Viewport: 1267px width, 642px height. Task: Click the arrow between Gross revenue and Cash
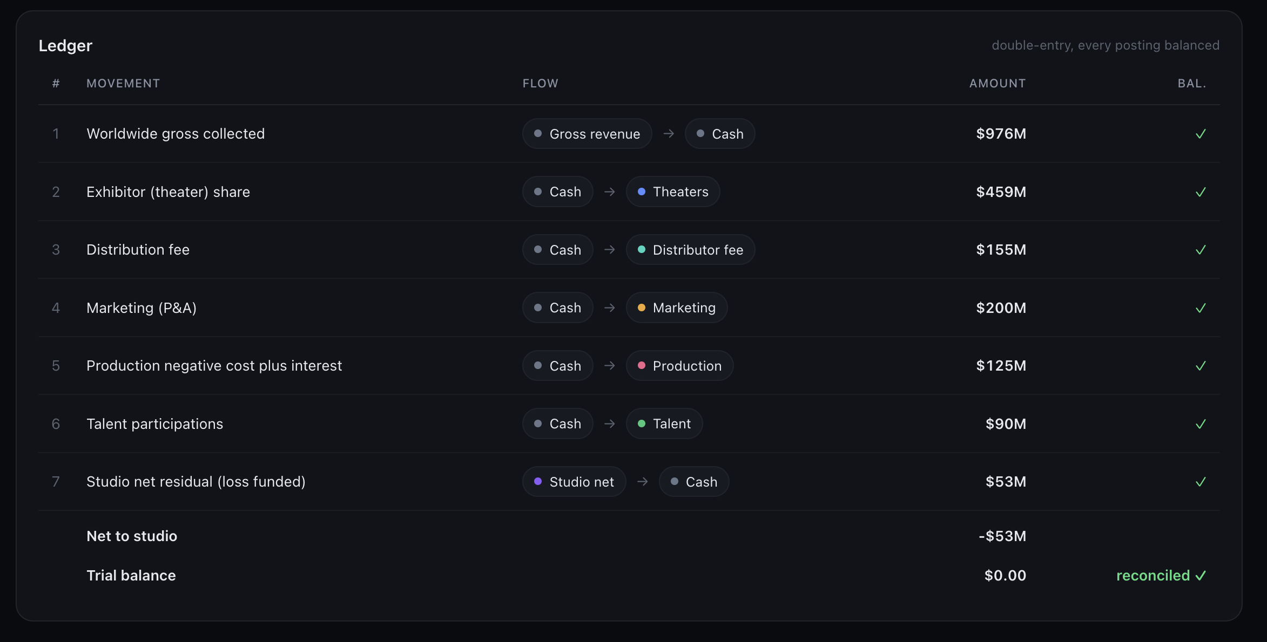pos(669,133)
